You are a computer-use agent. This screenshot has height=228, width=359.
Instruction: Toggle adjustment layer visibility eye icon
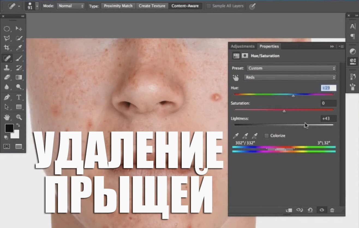[x=322, y=210]
